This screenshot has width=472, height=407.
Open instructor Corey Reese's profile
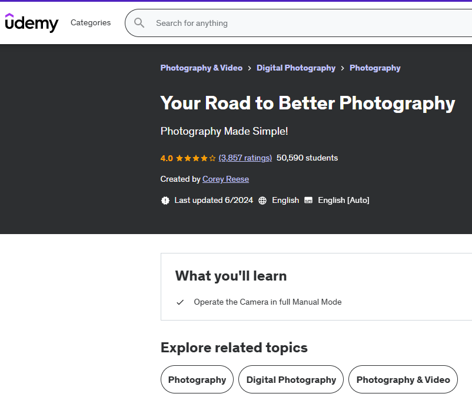click(225, 179)
